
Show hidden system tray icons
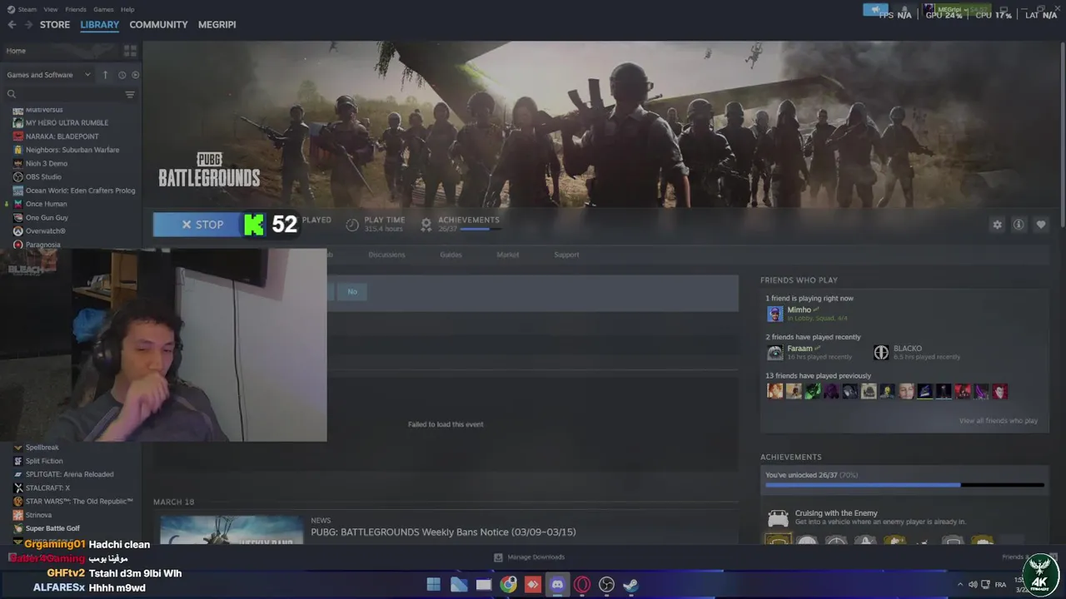tap(959, 585)
